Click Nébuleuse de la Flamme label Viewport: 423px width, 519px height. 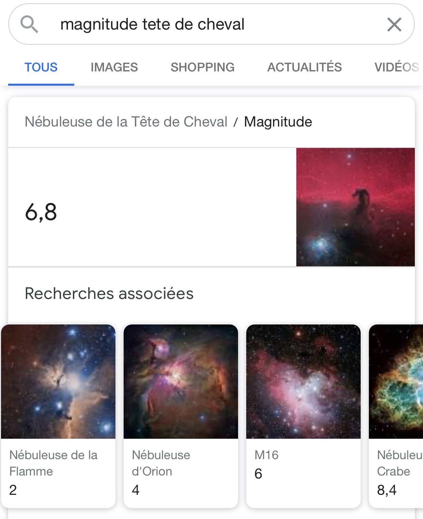tap(53, 463)
